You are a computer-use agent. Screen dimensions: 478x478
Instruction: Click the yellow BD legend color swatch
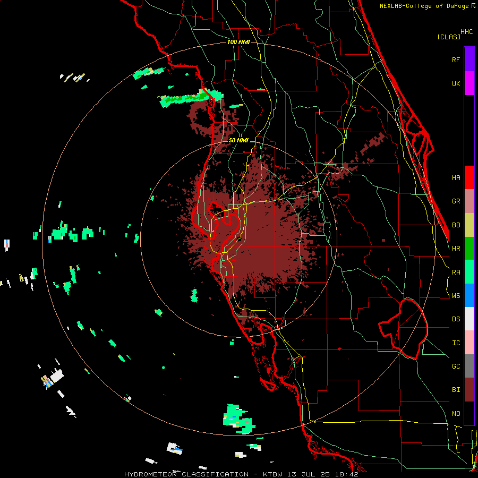click(x=469, y=225)
